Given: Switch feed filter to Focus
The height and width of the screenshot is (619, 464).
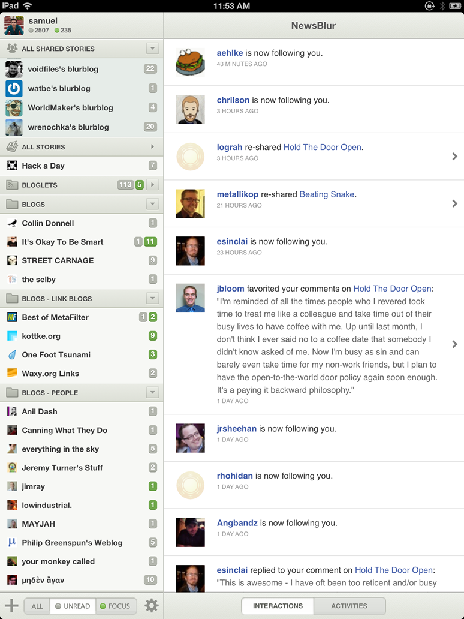Looking at the screenshot, I should pos(115,606).
